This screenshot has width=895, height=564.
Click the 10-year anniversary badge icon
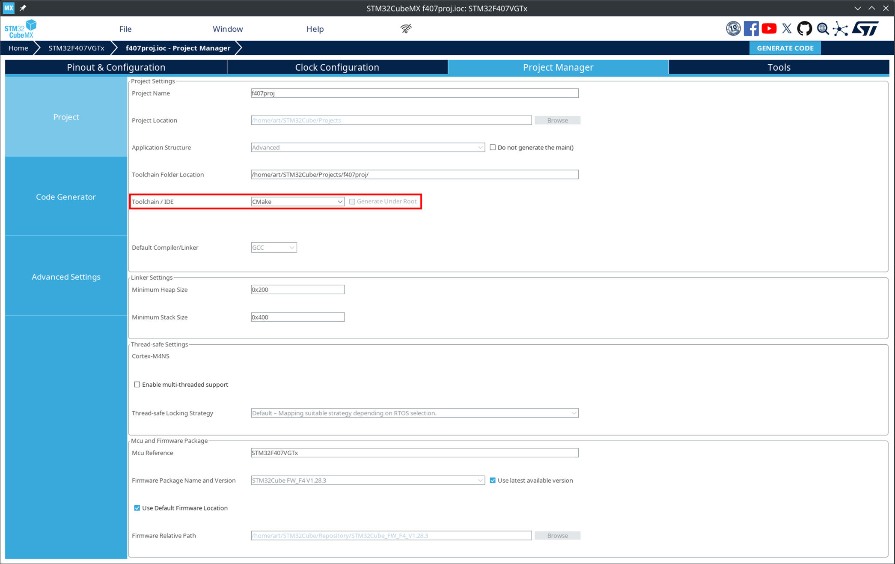[733, 29]
